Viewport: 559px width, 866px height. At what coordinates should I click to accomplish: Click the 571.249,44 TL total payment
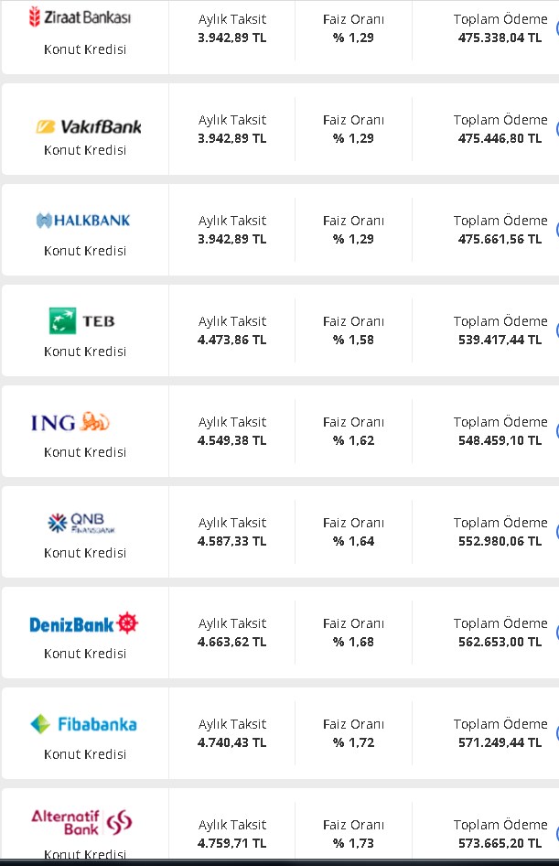click(x=500, y=742)
